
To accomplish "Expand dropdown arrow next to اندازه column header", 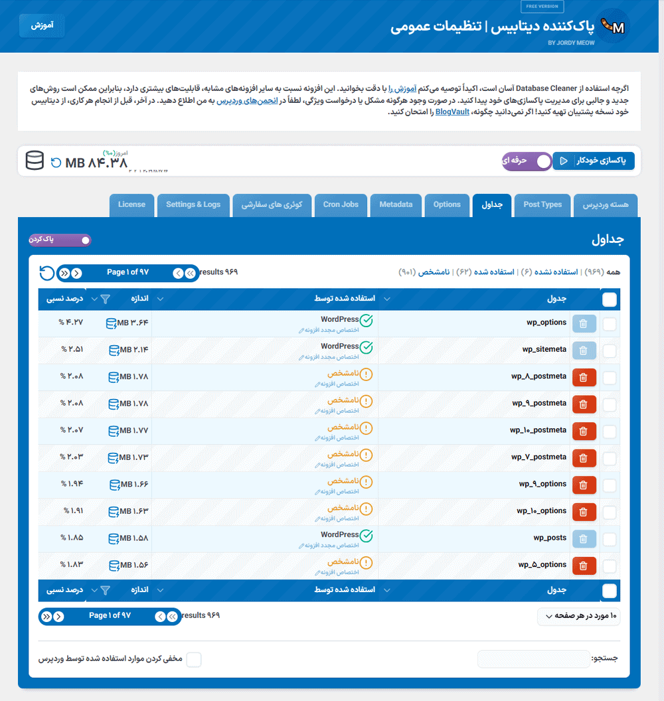I will click(159, 299).
